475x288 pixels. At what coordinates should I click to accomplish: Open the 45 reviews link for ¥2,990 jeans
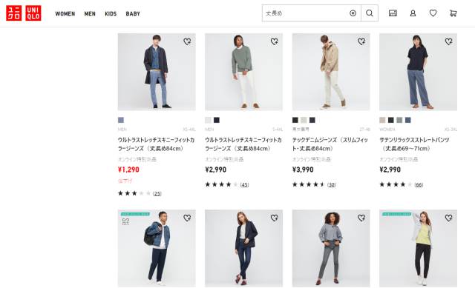(244, 184)
